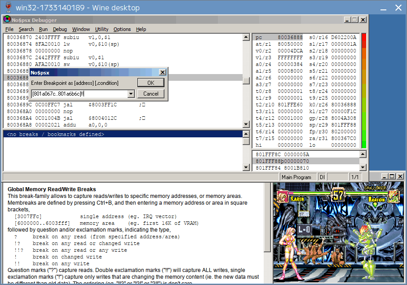Click the pc register value 80036888

click(x=290, y=37)
